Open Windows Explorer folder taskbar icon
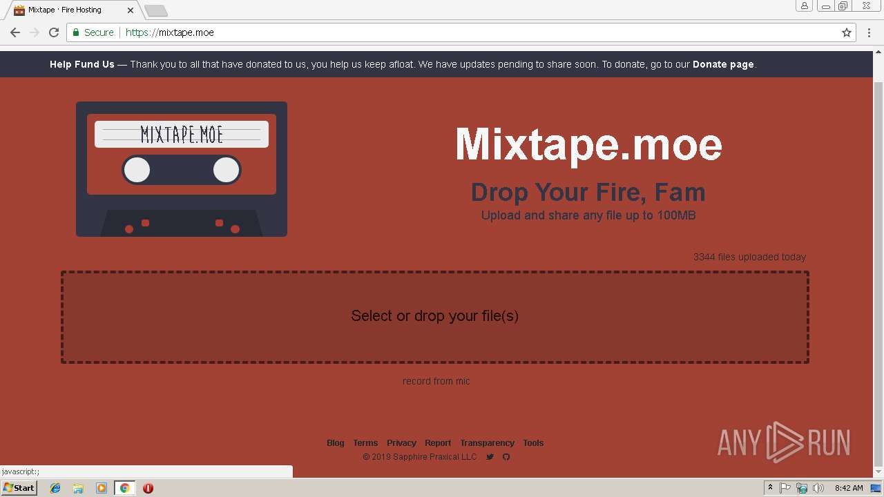 [x=78, y=488]
